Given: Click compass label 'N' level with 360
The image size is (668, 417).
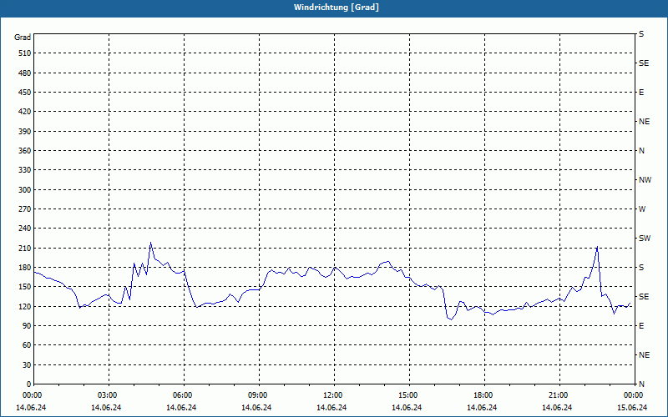Looking at the screenshot, I should click(x=642, y=151).
